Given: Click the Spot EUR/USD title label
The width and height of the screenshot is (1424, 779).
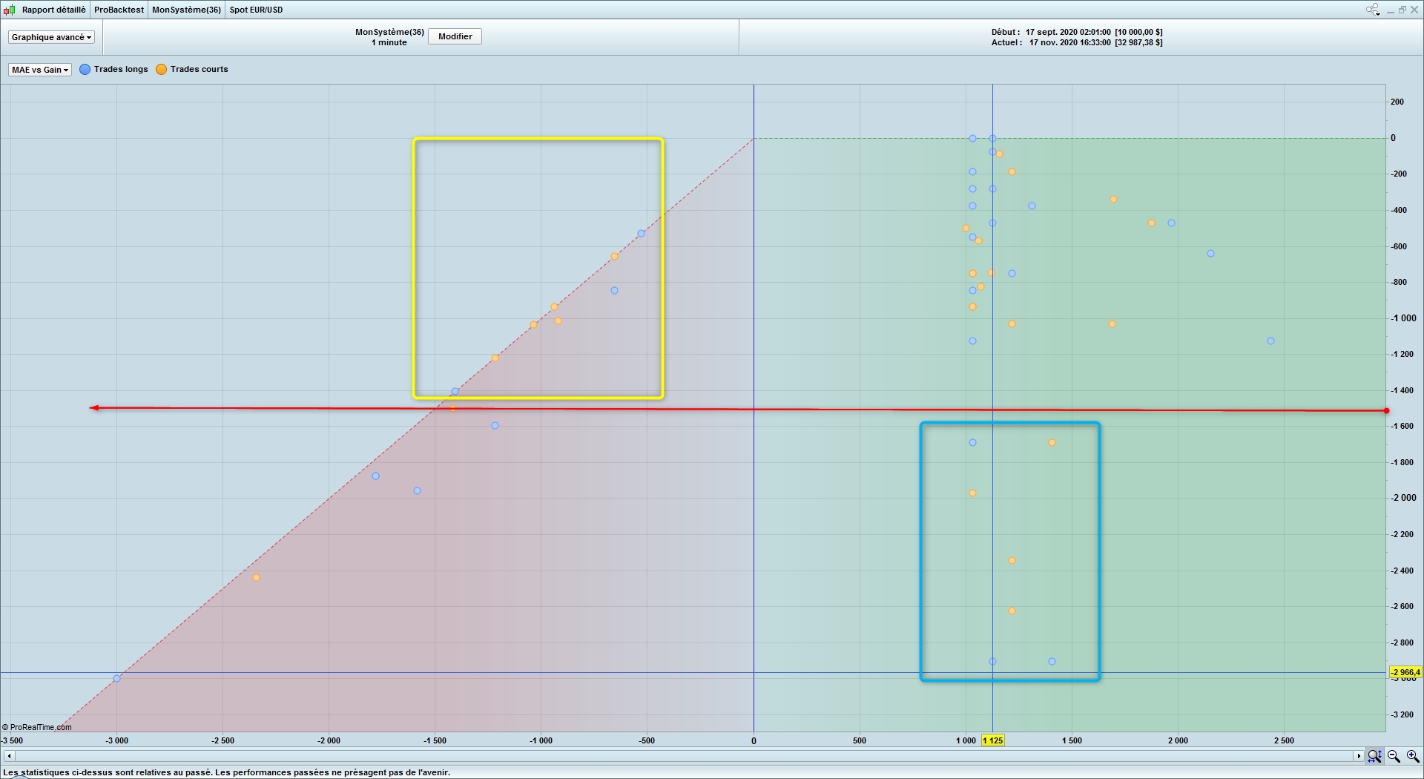Looking at the screenshot, I should 256,10.
